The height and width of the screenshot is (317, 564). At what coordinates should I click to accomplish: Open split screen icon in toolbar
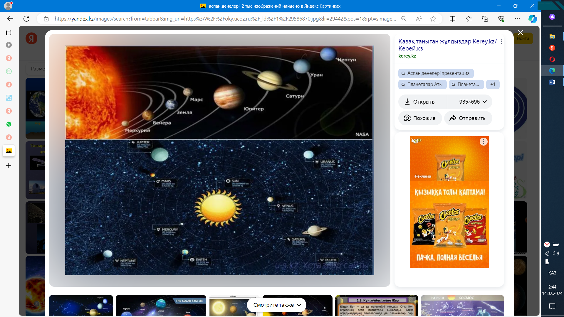click(452, 19)
